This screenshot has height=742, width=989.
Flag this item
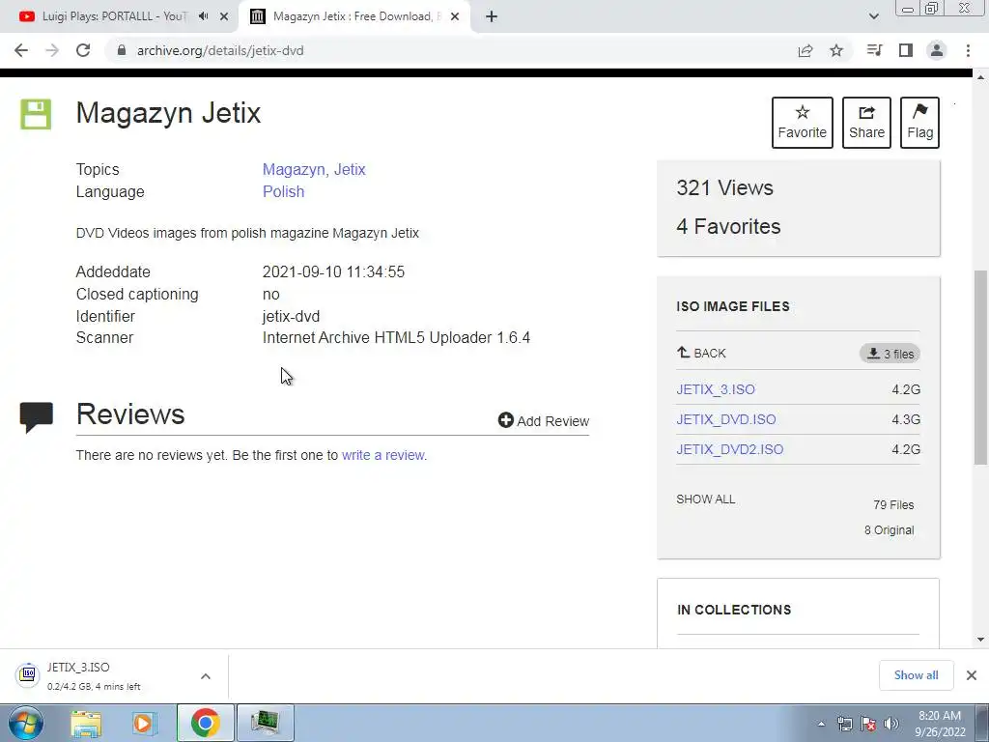click(x=919, y=123)
